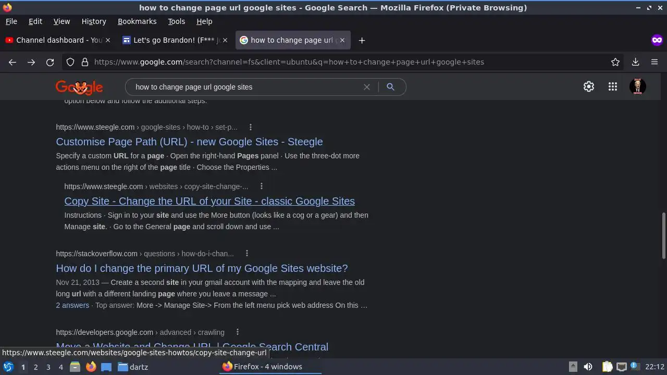The image size is (667, 375).
Task: Click the 22:12 clock in the tray
Action: click(655, 367)
